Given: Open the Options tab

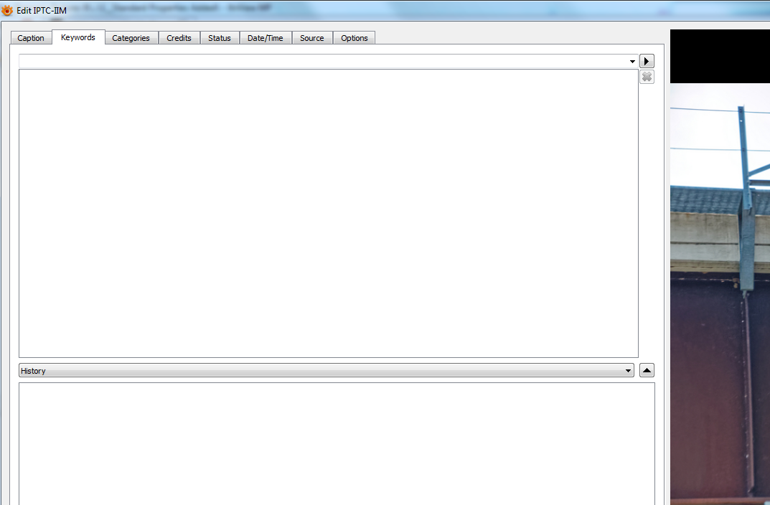Looking at the screenshot, I should pos(354,38).
